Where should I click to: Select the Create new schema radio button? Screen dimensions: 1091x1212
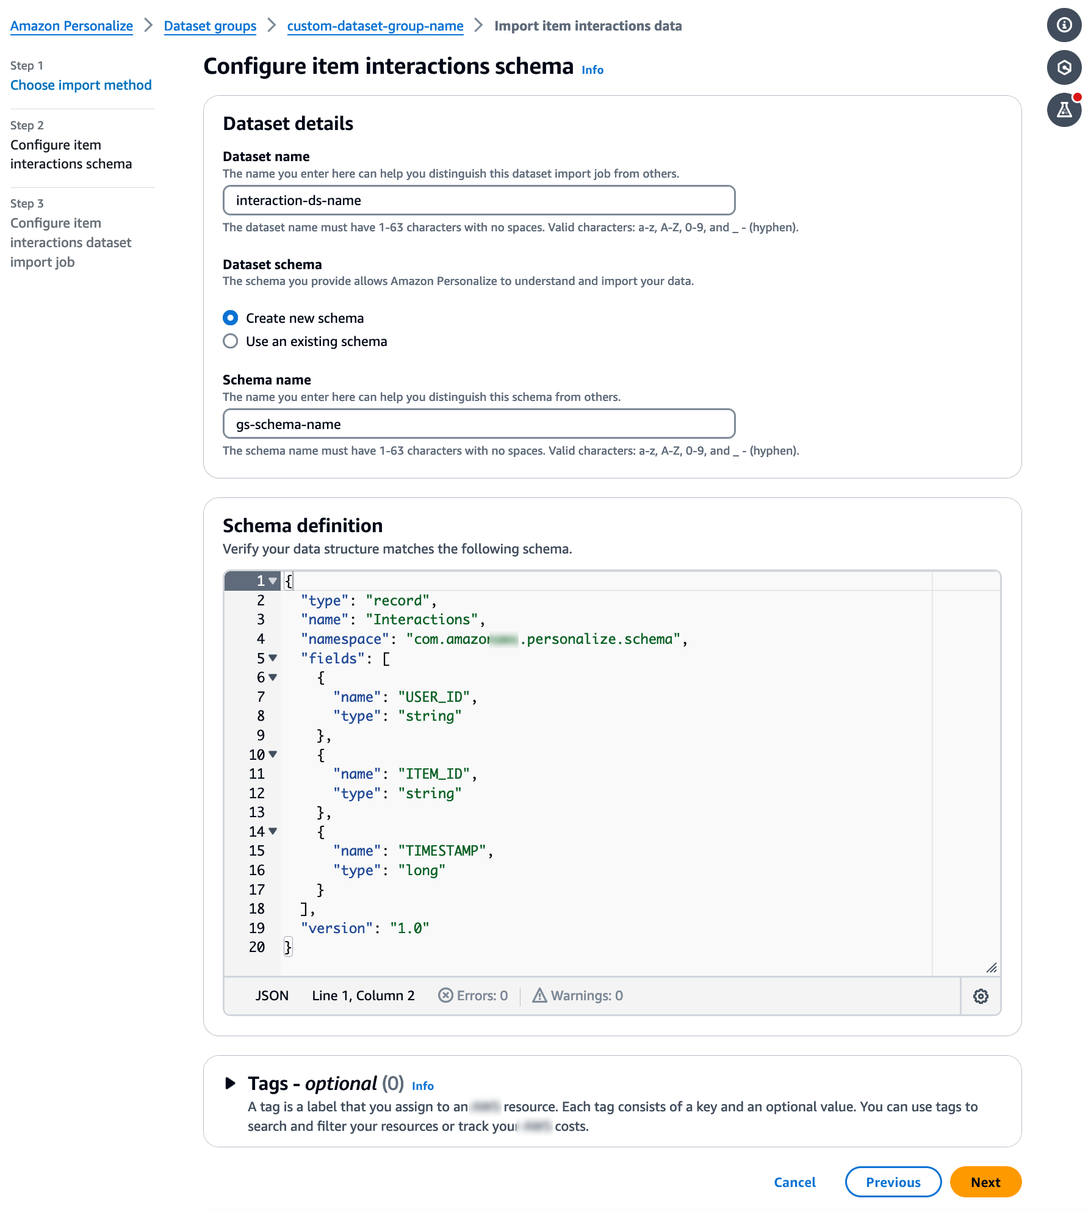click(230, 317)
